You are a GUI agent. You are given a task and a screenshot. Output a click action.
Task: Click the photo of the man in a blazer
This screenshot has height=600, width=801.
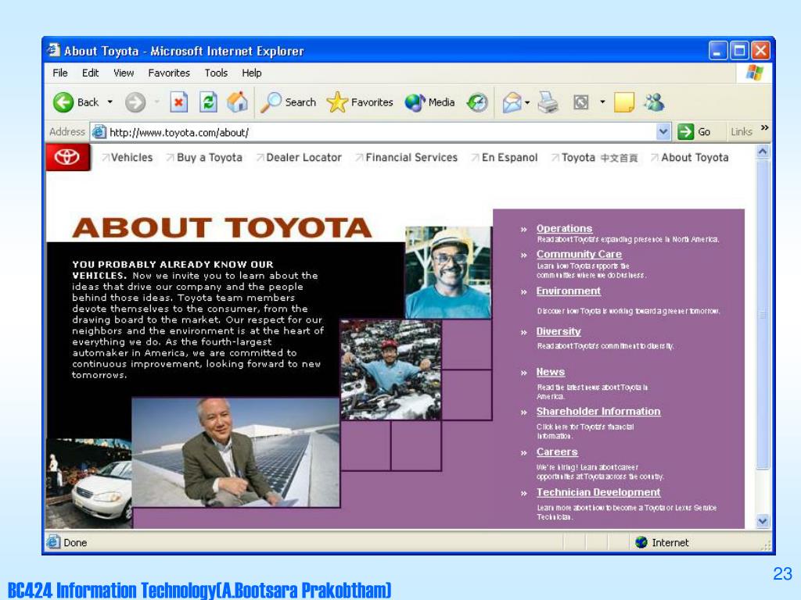pos(235,452)
